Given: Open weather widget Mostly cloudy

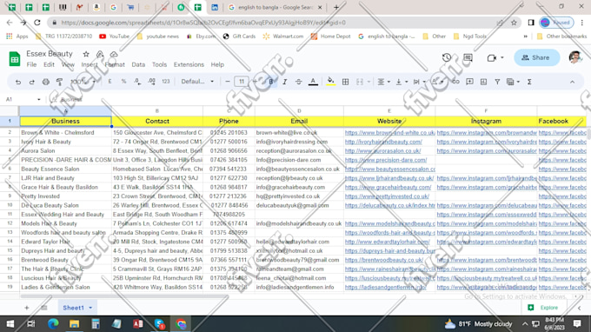Looking at the screenshot, I should pyautogui.click(x=478, y=323).
